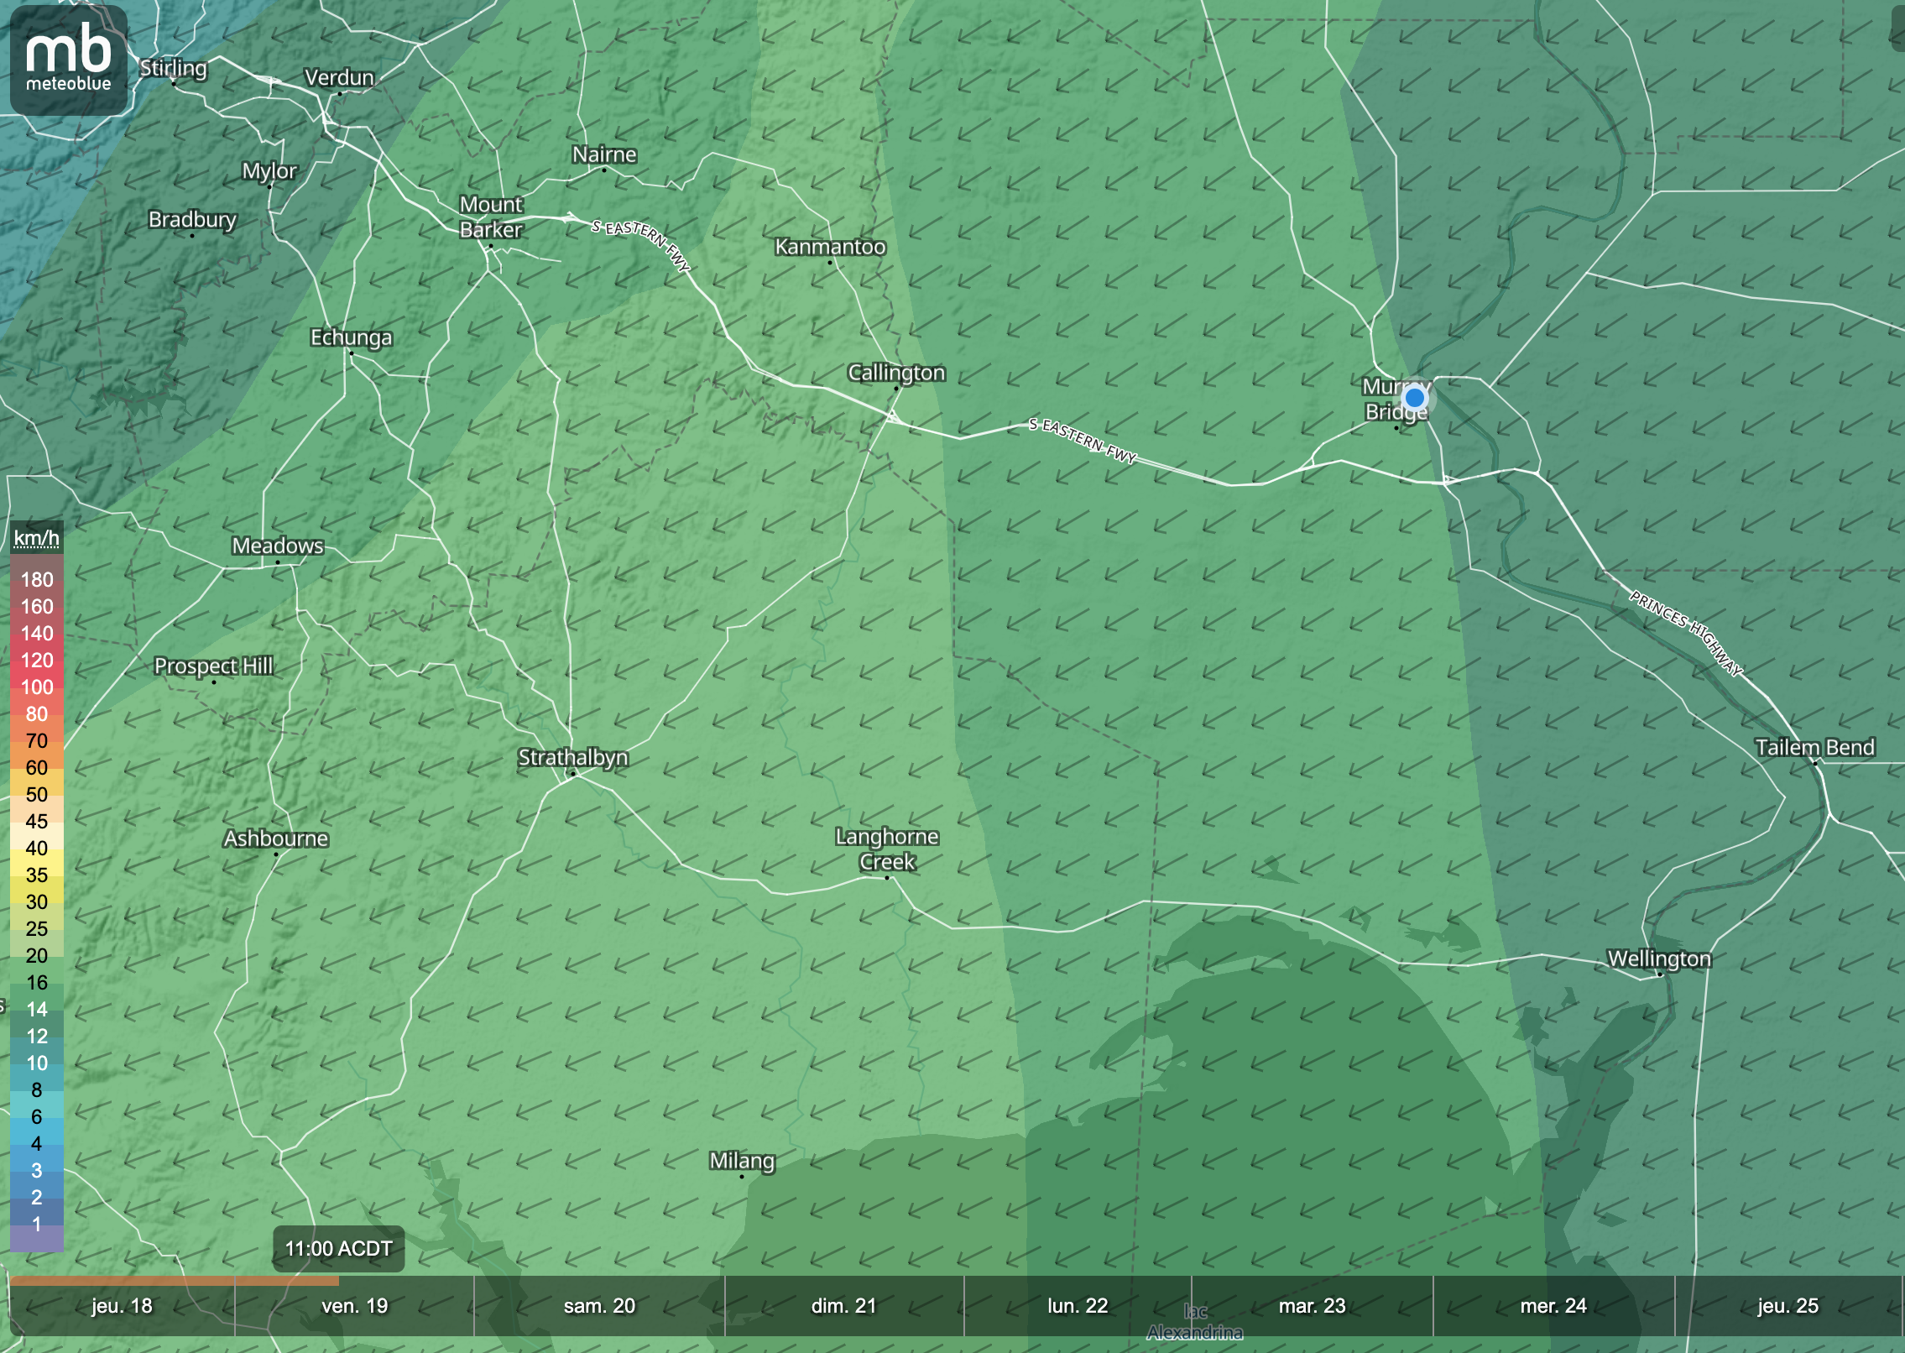Open the km/h wind unit selector
Image resolution: width=1905 pixels, height=1353 pixels.
(37, 538)
